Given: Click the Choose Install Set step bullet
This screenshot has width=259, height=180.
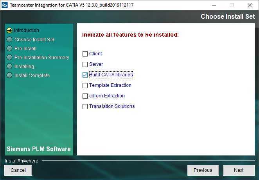Looking at the screenshot, I should point(9,39).
